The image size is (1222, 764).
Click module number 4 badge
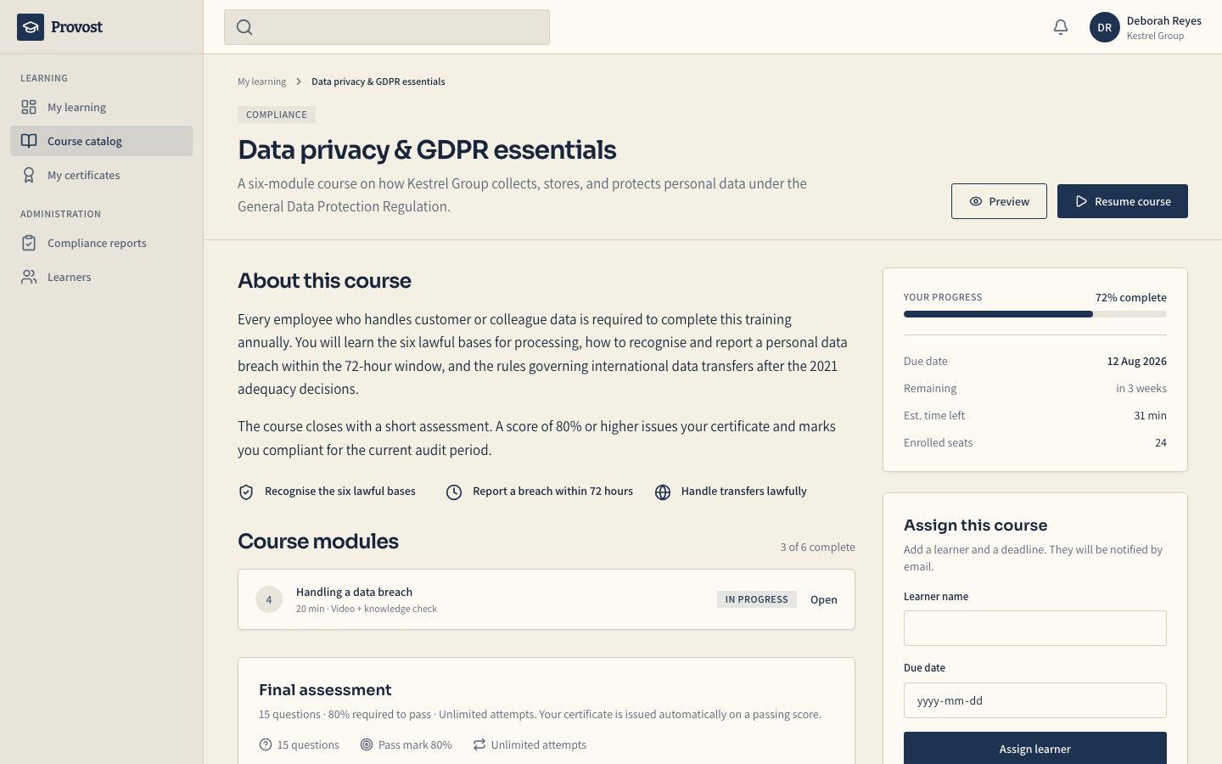pyautogui.click(x=269, y=599)
